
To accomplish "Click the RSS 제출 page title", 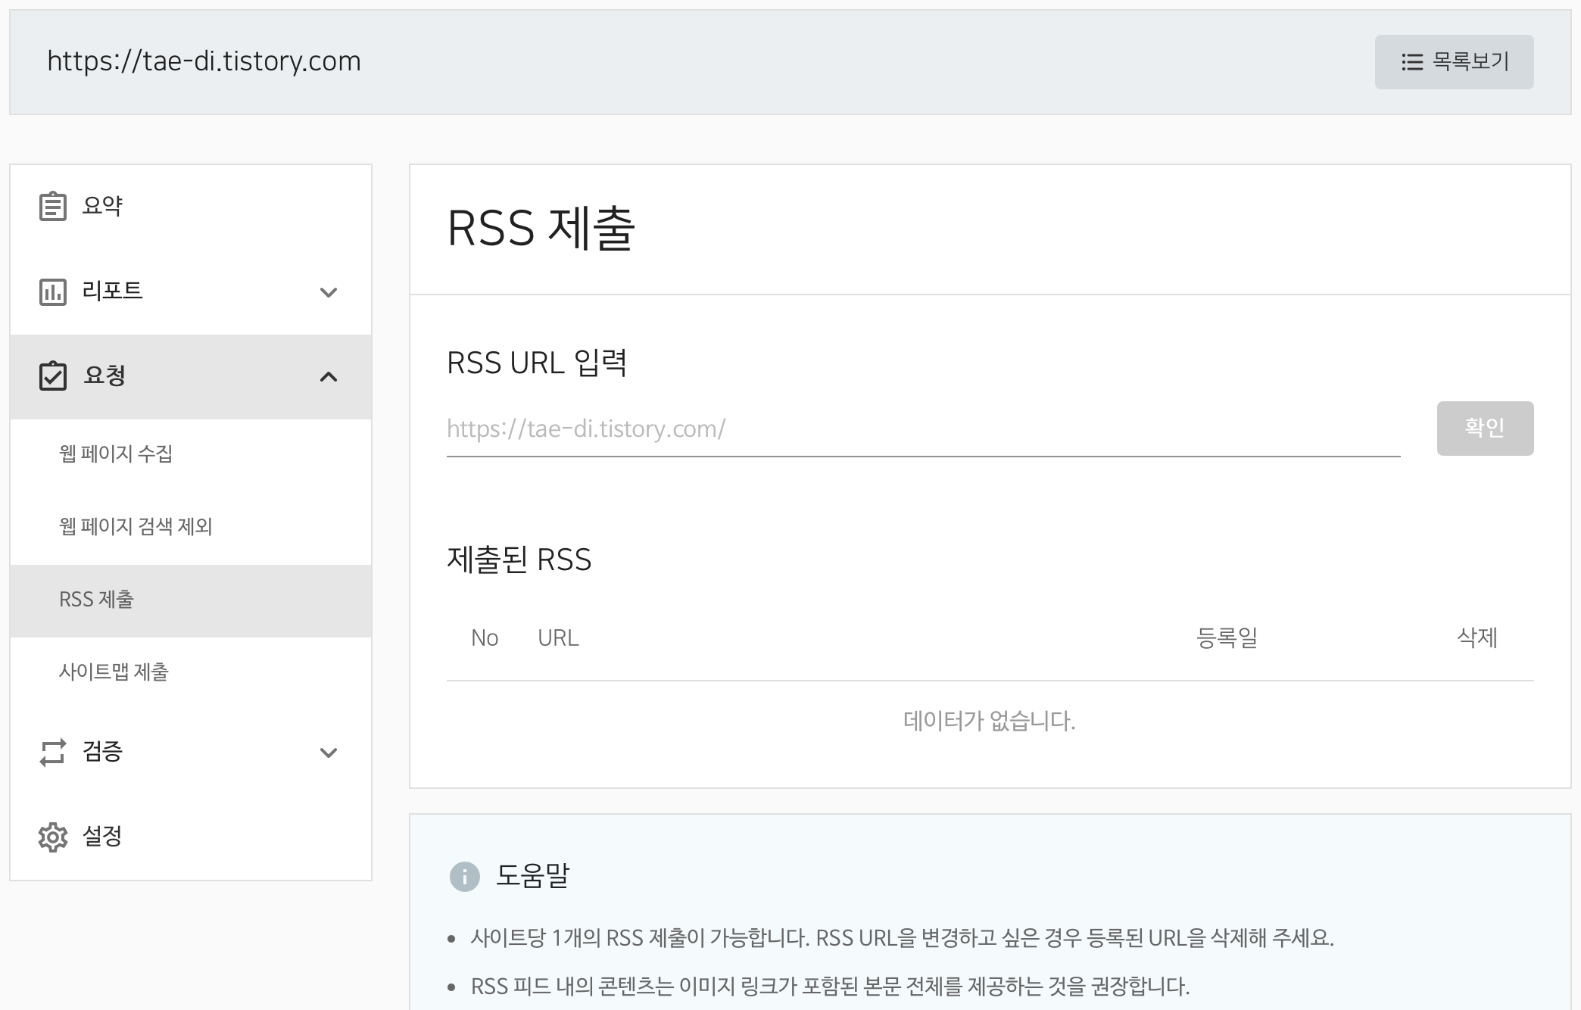I will coord(541,228).
